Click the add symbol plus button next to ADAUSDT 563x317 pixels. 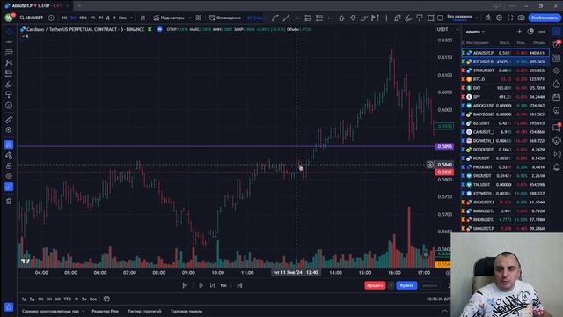point(51,18)
